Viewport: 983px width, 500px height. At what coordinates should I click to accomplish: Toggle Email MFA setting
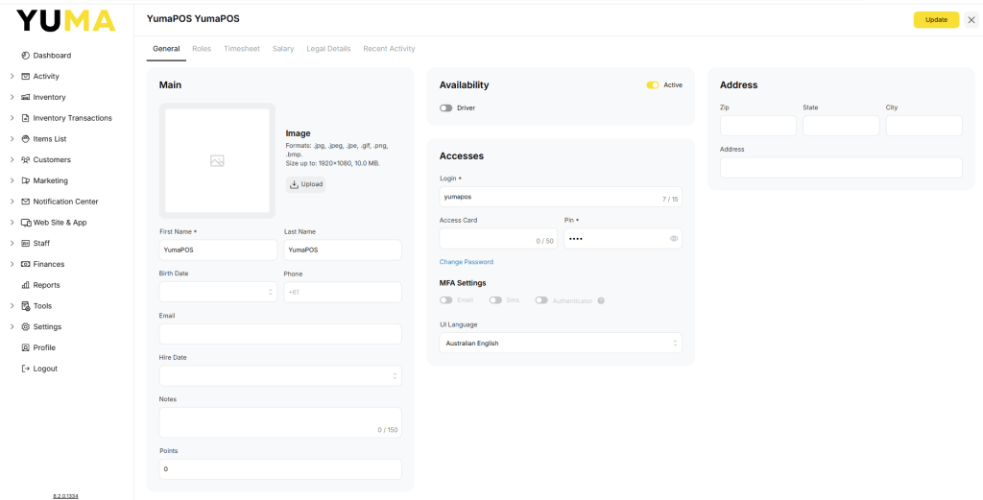tap(445, 300)
